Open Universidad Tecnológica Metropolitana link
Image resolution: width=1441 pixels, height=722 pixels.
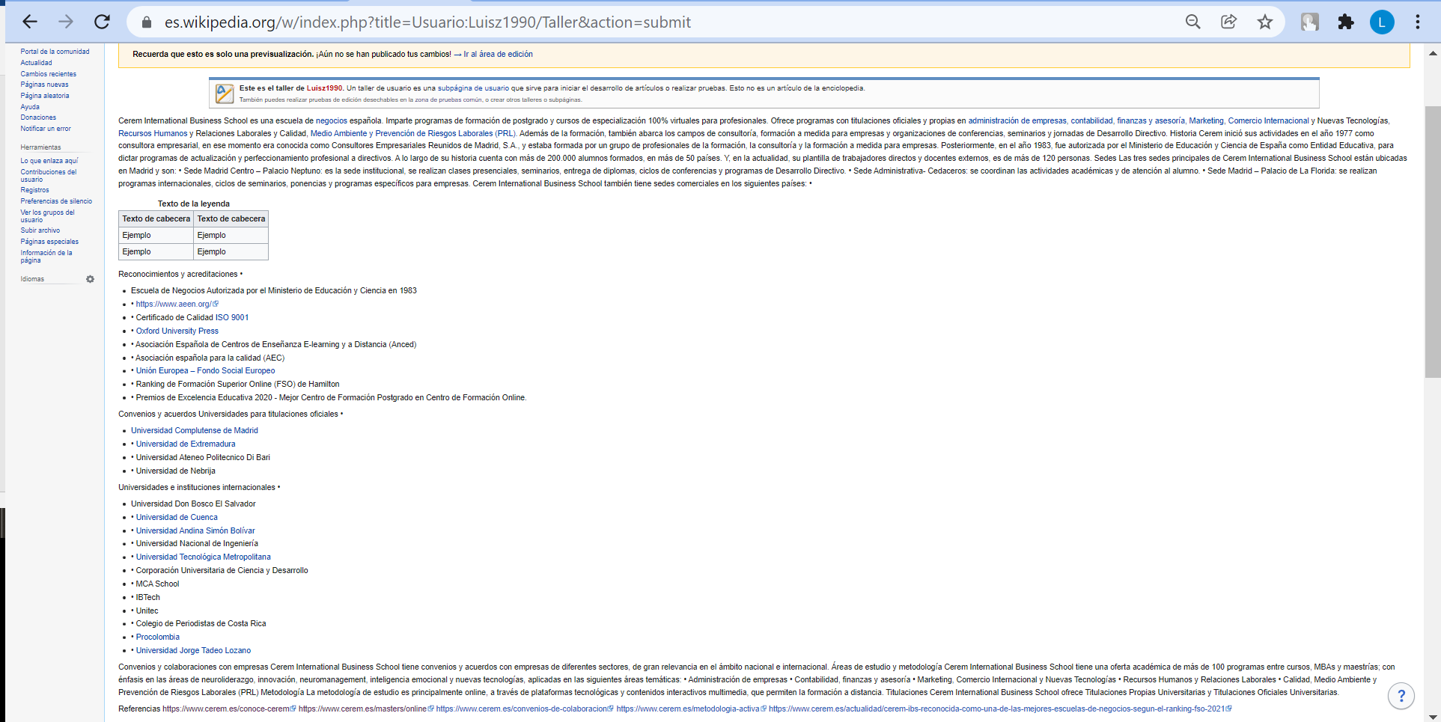204,557
